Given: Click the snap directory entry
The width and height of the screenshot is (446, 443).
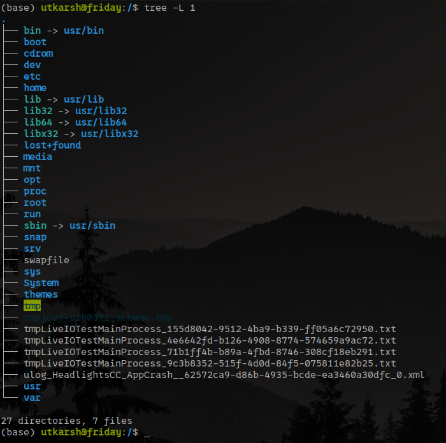Looking at the screenshot, I should point(35,237).
